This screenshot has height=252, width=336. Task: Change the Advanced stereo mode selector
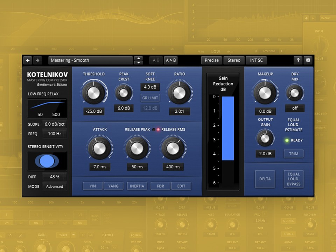click(55, 187)
